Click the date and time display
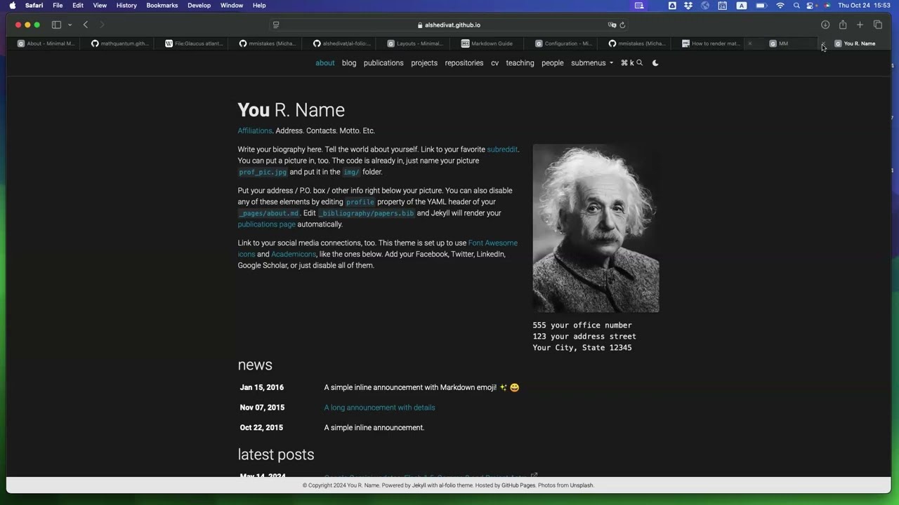 pyautogui.click(x=865, y=5)
